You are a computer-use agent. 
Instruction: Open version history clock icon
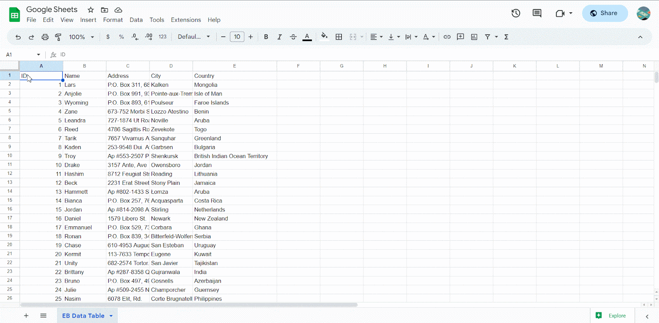click(x=516, y=13)
